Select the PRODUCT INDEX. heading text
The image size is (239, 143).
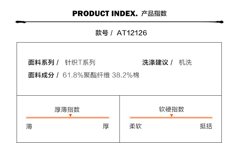[x=105, y=14]
